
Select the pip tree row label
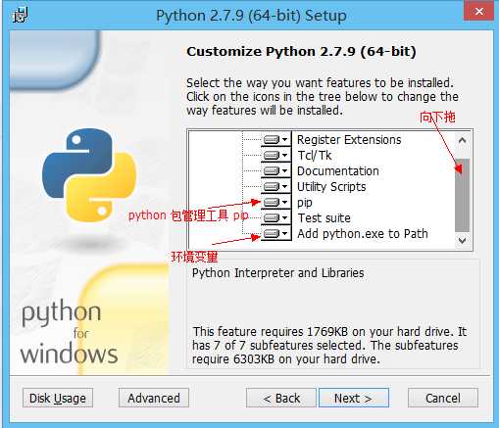pos(305,203)
